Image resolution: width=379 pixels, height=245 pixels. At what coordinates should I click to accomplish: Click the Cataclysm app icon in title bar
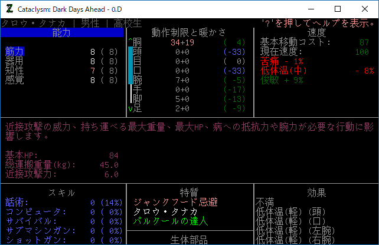10,9
